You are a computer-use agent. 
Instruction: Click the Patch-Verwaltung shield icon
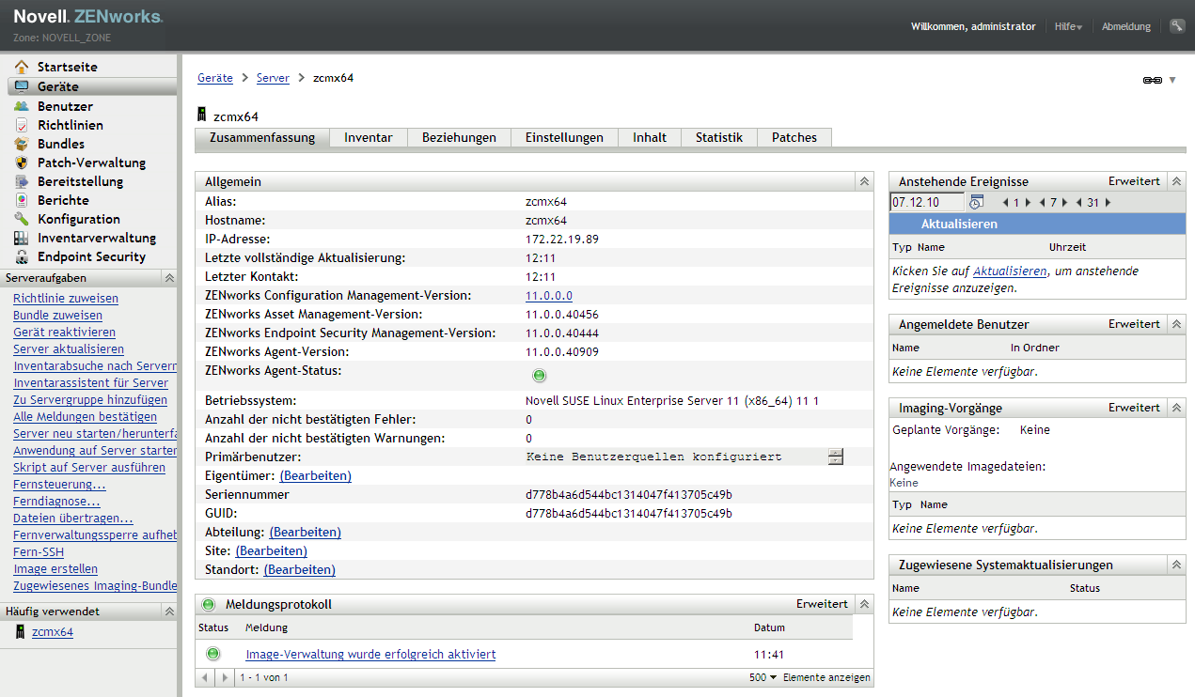click(x=21, y=163)
